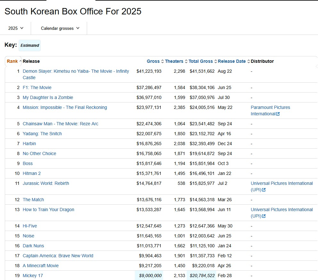The width and height of the screenshot is (318, 280).
Task: Open Universal Pictures International link in Jurassic World row
Action: pyautogui.click(x=282, y=186)
